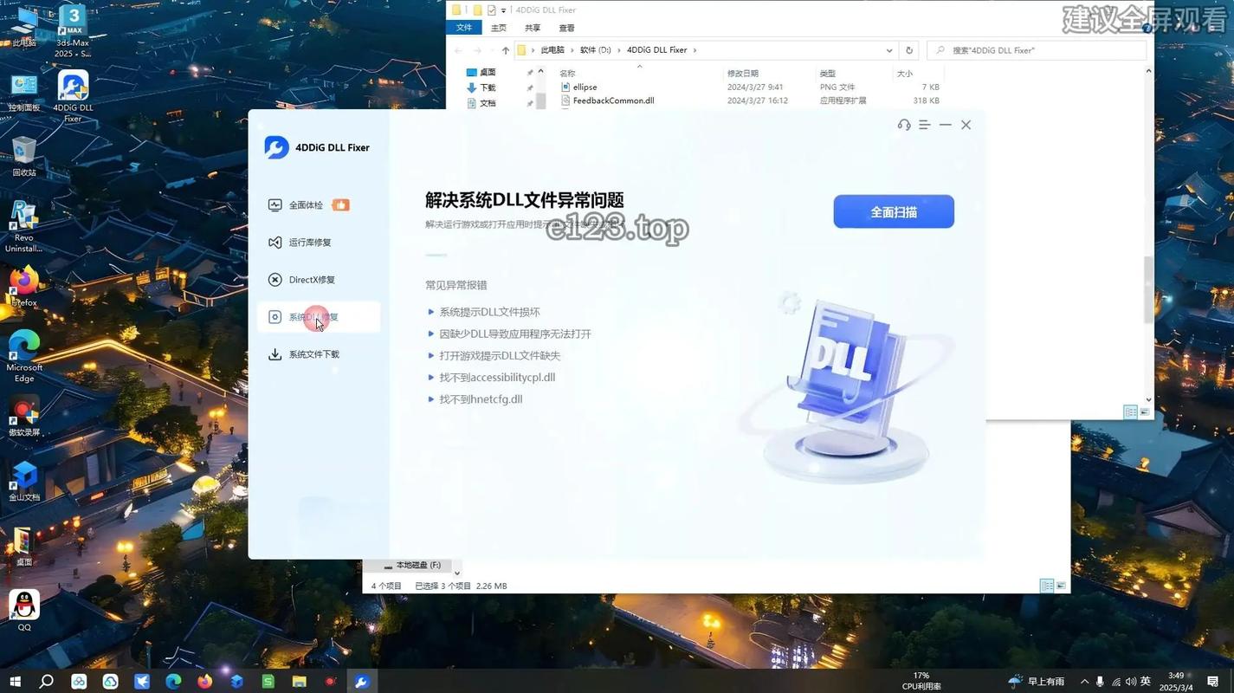Viewport: 1234px width, 693px height.
Task: Open Revo Uninstaller desktop icon
Action: coord(24,227)
